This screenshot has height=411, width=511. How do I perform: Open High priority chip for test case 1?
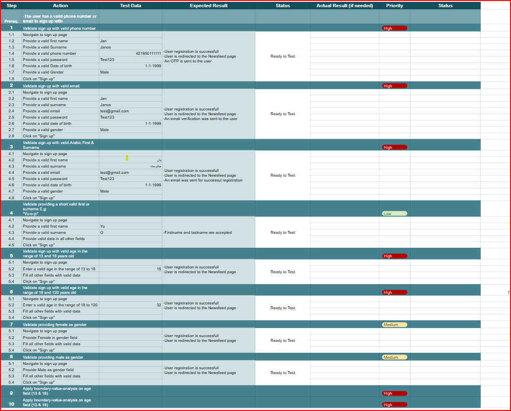(394, 28)
